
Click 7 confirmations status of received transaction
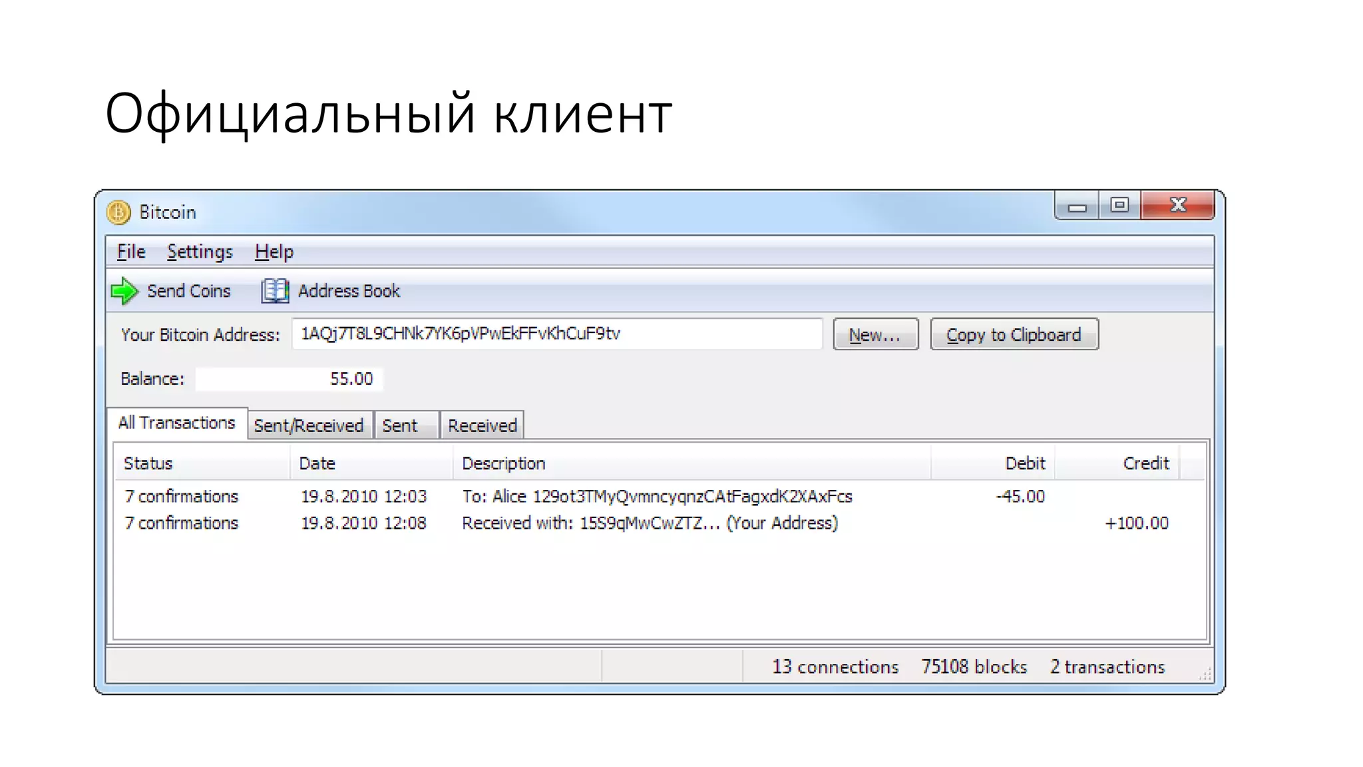coord(181,523)
